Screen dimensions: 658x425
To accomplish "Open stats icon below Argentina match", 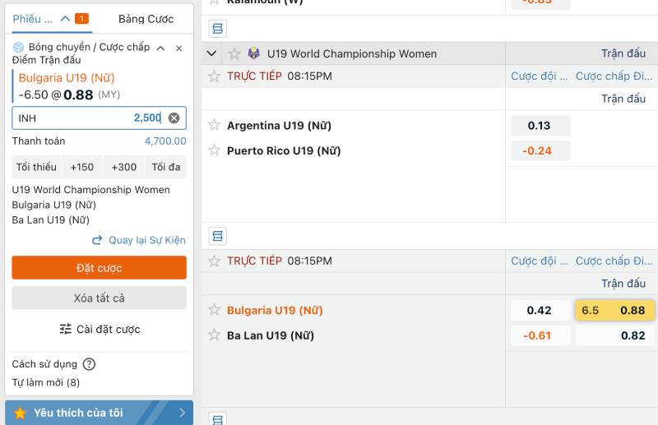I will (217, 236).
